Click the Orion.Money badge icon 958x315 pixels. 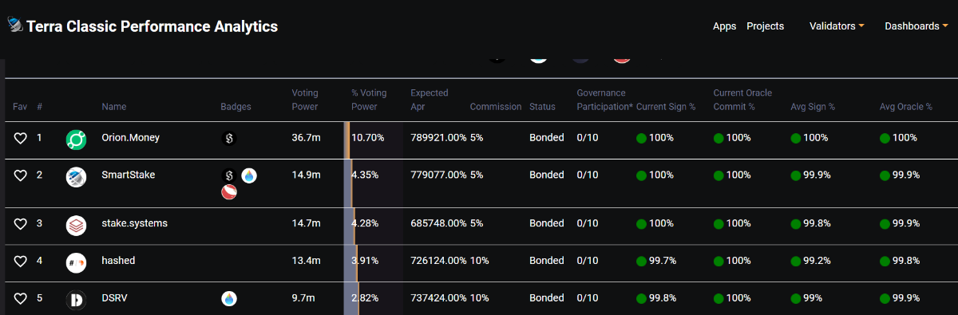pos(229,138)
